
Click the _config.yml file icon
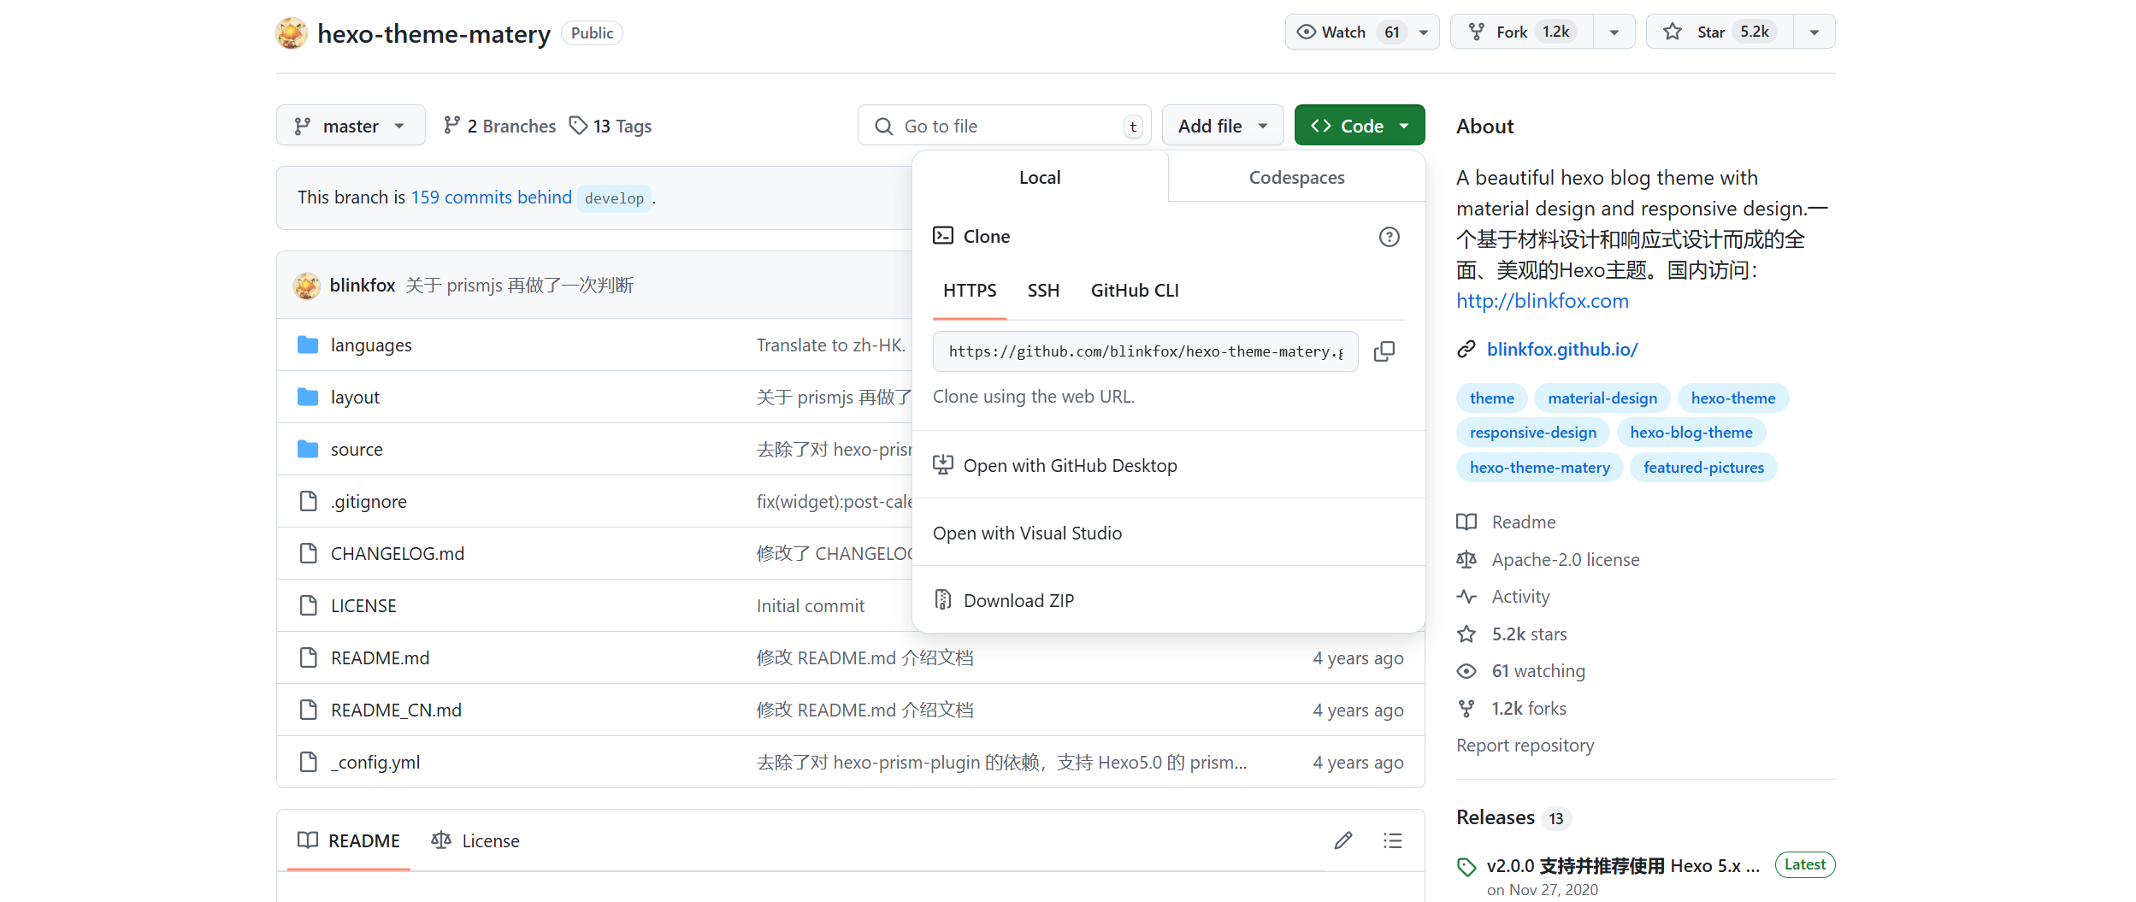point(308,762)
